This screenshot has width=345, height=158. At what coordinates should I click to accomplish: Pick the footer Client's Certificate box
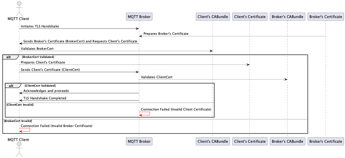click(x=250, y=141)
